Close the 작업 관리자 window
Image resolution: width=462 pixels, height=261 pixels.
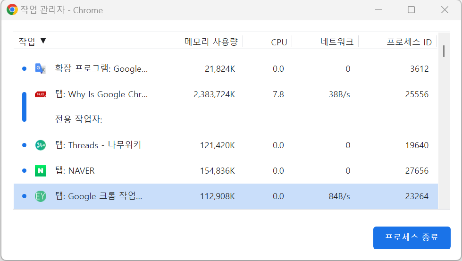(x=445, y=10)
